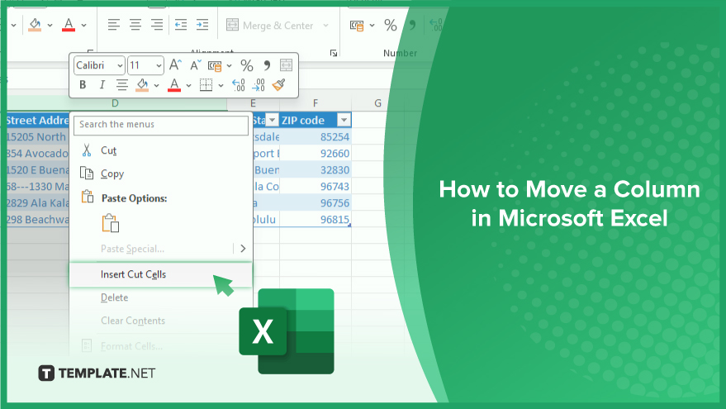Select the Format Painter brush icon
This screenshot has width=726, height=409.
point(278,85)
